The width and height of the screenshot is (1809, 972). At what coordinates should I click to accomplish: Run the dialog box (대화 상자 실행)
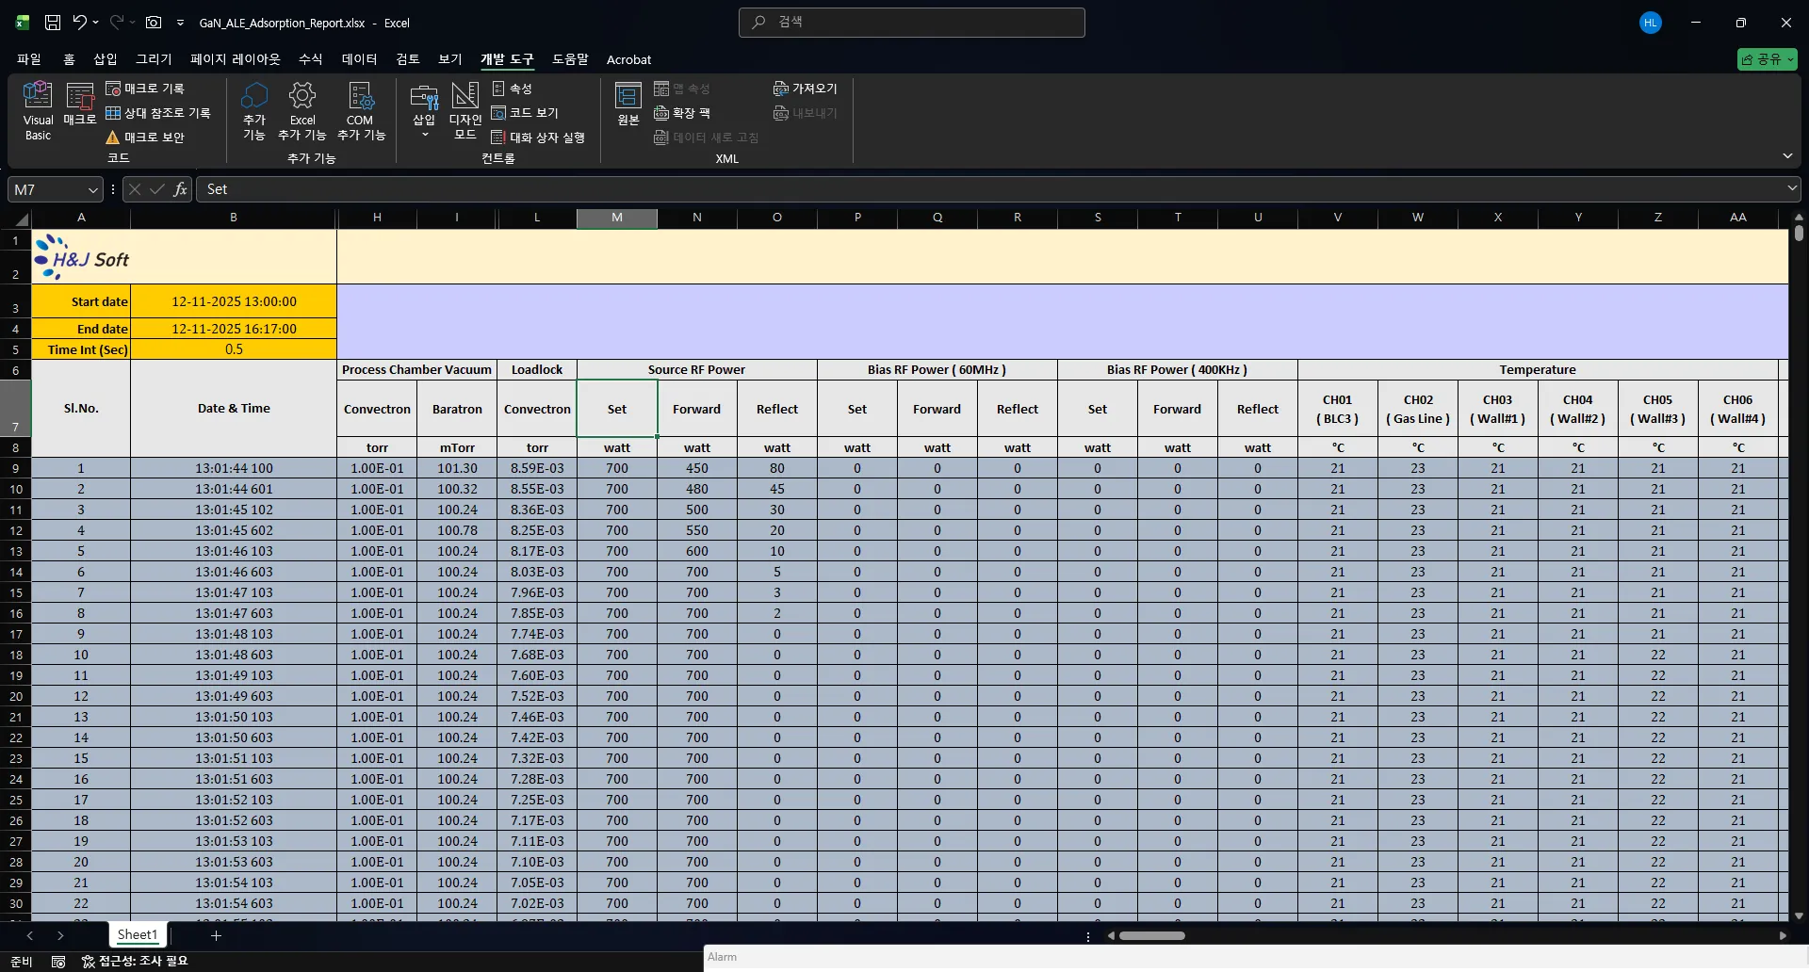pos(539,138)
